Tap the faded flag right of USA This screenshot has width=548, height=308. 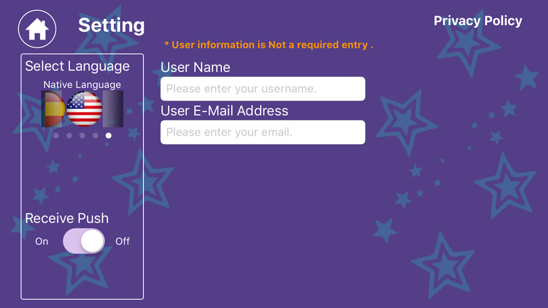coord(113,109)
